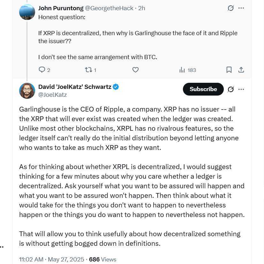Open the 2h timestamp on John's tweet
The image size is (264, 264).
point(142,8)
